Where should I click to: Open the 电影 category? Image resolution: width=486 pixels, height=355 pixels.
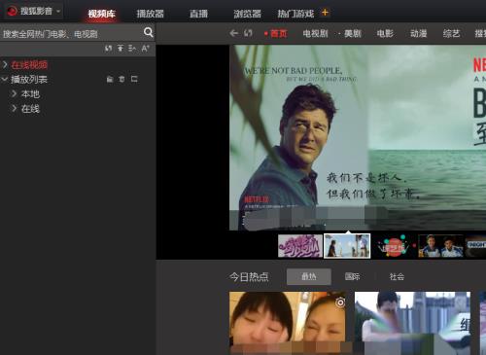(385, 33)
